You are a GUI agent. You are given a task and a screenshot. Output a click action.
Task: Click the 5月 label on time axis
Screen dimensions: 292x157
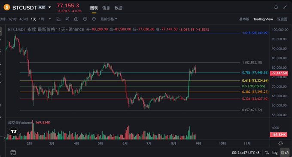[x=100, y=143]
